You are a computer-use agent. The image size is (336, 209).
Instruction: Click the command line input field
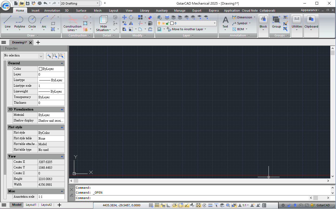(x=192, y=198)
